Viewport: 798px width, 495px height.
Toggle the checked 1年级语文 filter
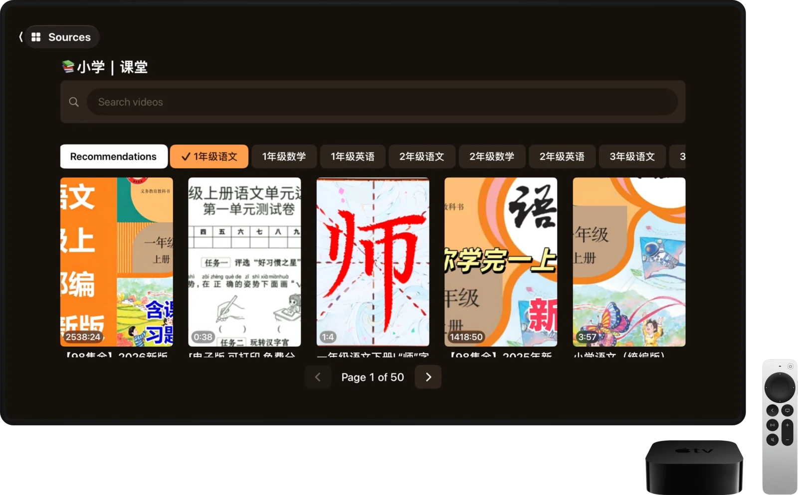coord(209,156)
